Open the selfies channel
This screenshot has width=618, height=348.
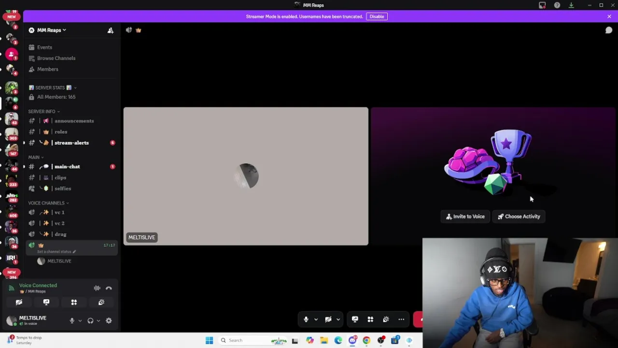[x=71, y=188]
